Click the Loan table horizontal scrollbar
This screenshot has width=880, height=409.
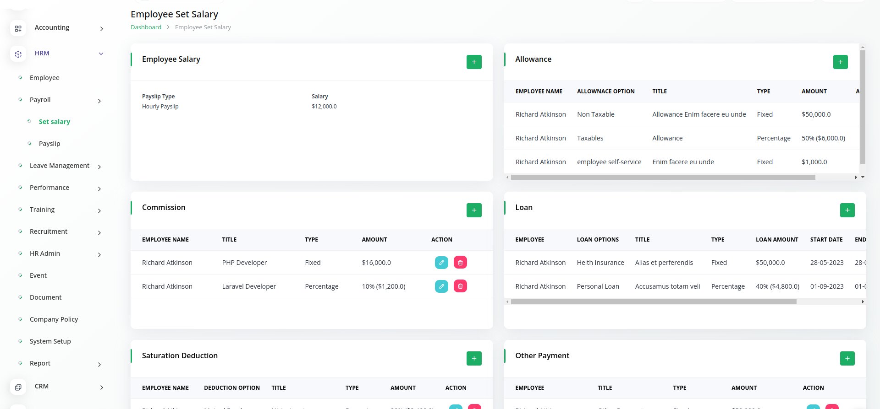pos(653,302)
